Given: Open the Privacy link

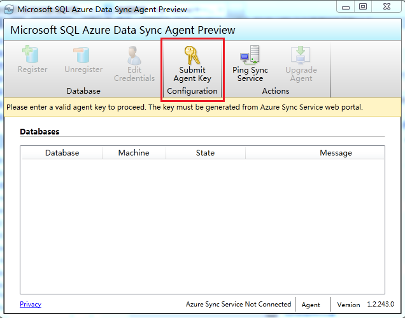Looking at the screenshot, I should tap(31, 304).
